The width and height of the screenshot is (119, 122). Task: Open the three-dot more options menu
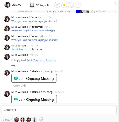click(x=78, y=5)
